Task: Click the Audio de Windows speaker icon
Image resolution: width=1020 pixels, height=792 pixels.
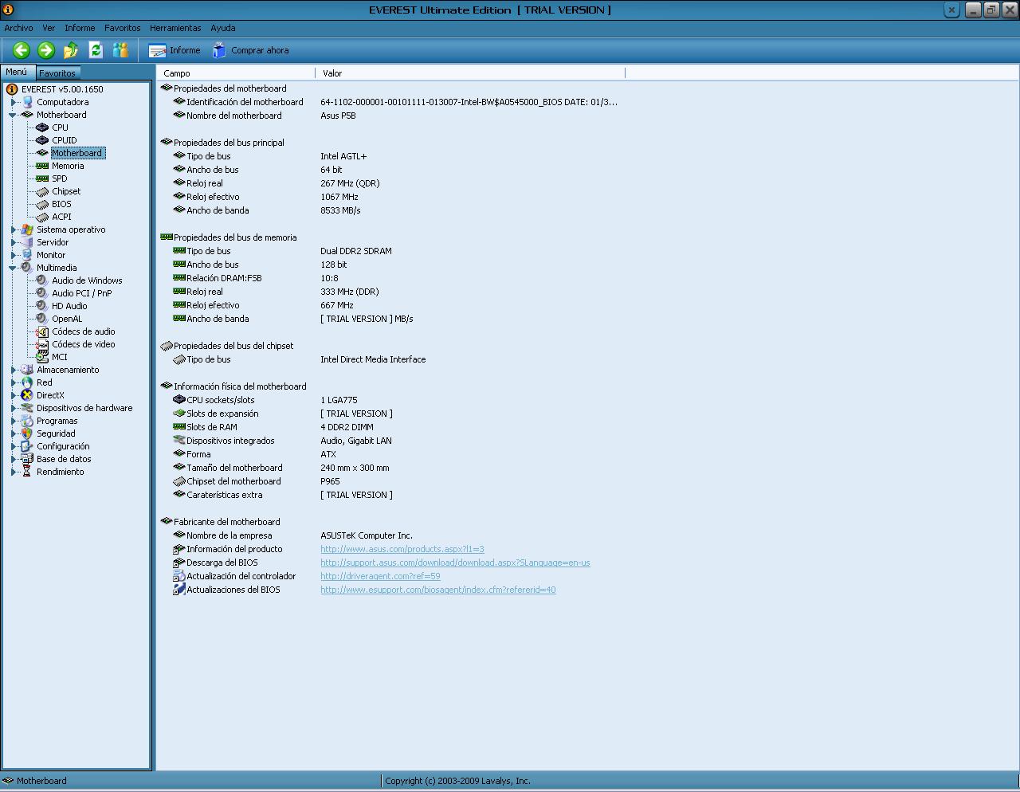Action: [x=42, y=280]
